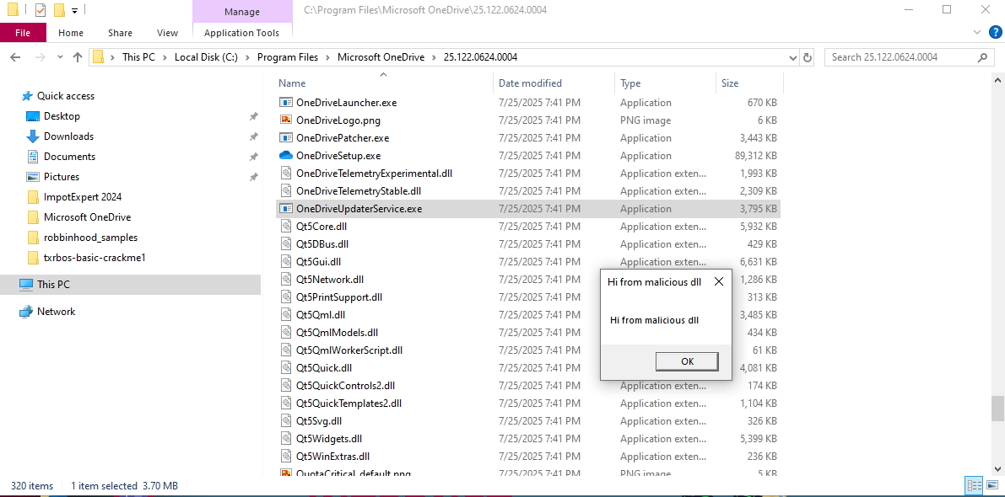
Task: Click the Search 25.122.0624.0004 box
Action: 908,57
